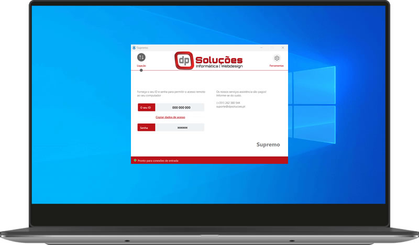Open the Ligação connection icon
Image resolution: width=419 pixels, height=245 pixels.
coord(141,57)
